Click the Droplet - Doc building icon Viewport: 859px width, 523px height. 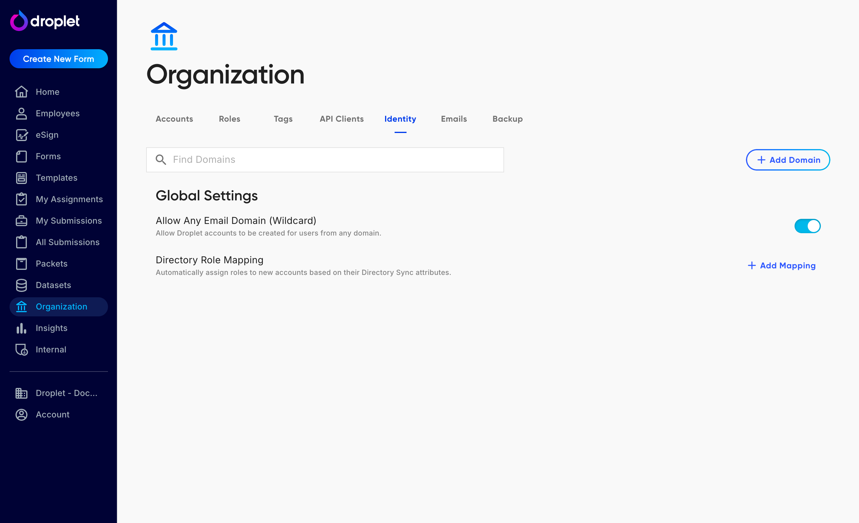(x=21, y=393)
